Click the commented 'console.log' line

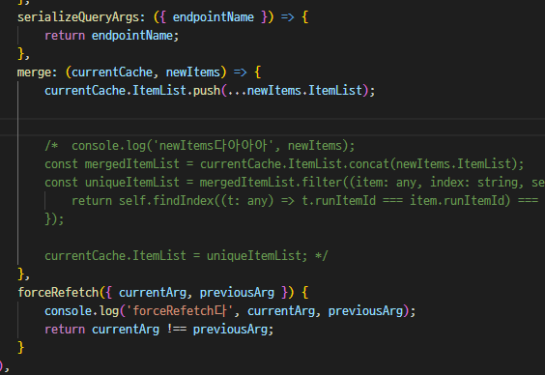pos(199,146)
